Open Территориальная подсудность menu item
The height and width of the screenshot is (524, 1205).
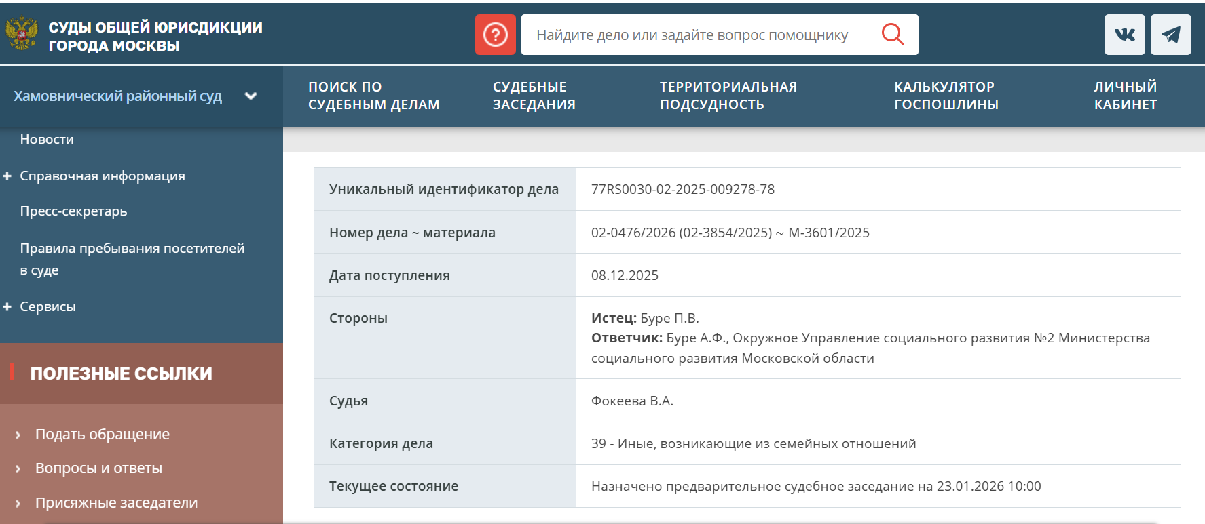pyautogui.click(x=728, y=96)
